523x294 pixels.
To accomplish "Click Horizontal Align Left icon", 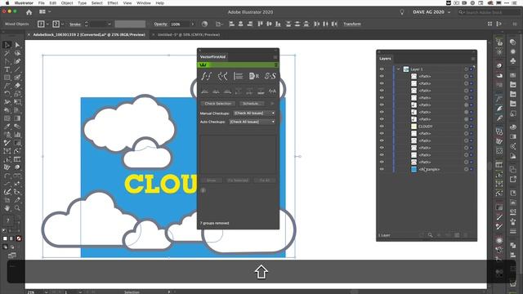I will click(231, 24).
